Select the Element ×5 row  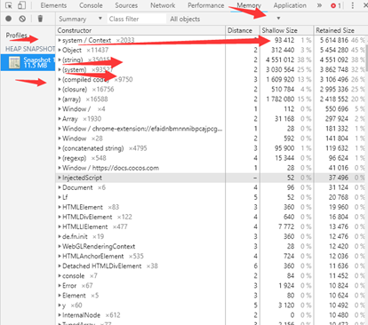[211, 295]
